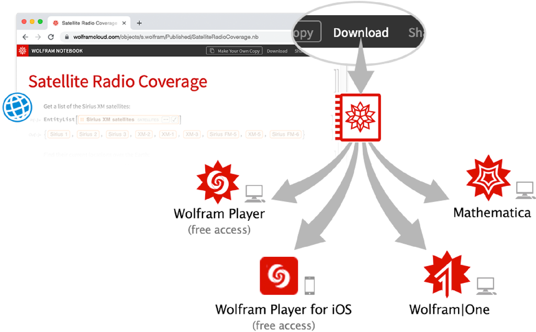Click the Wolfram Notebook spikey logo in header
The height and width of the screenshot is (332, 536).
point(23,51)
